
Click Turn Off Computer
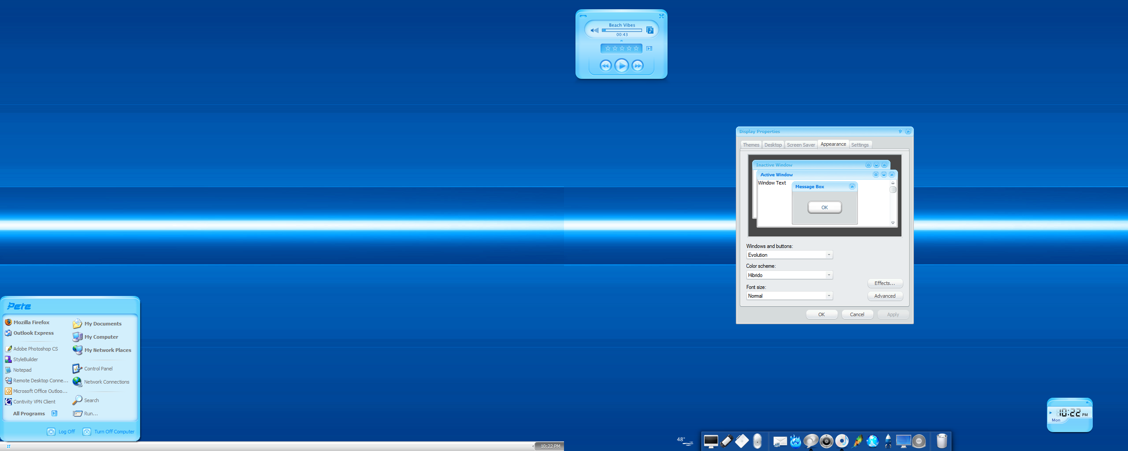point(109,432)
